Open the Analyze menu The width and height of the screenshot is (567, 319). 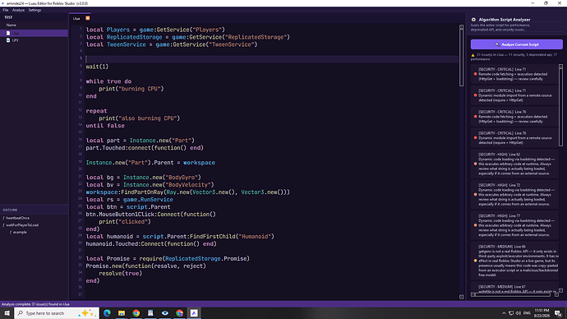pyautogui.click(x=18, y=10)
